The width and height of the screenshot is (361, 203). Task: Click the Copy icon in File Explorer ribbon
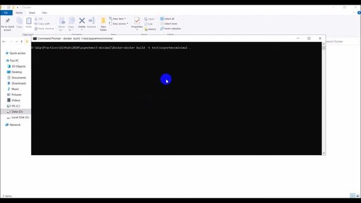click(19, 23)
